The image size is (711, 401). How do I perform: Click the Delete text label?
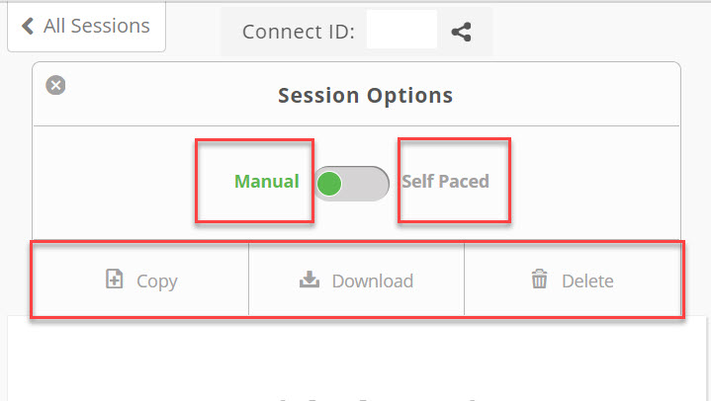[x=587, y=281]
